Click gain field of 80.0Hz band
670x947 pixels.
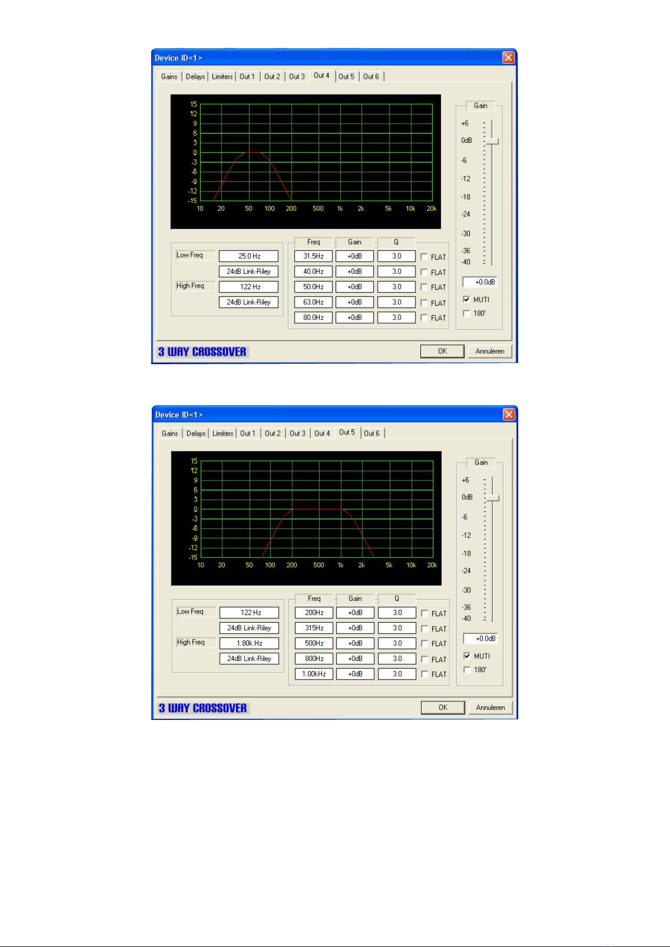[355, 318]
